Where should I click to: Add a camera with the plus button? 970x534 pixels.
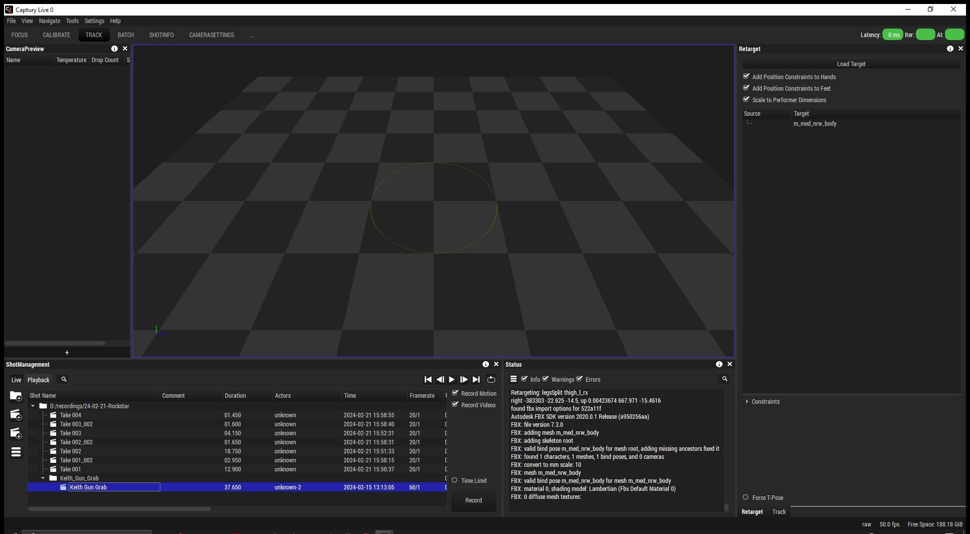point(67,353)
